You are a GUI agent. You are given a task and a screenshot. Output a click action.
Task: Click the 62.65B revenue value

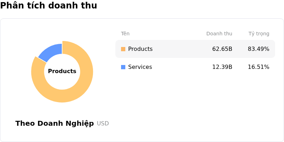point(222,49)
